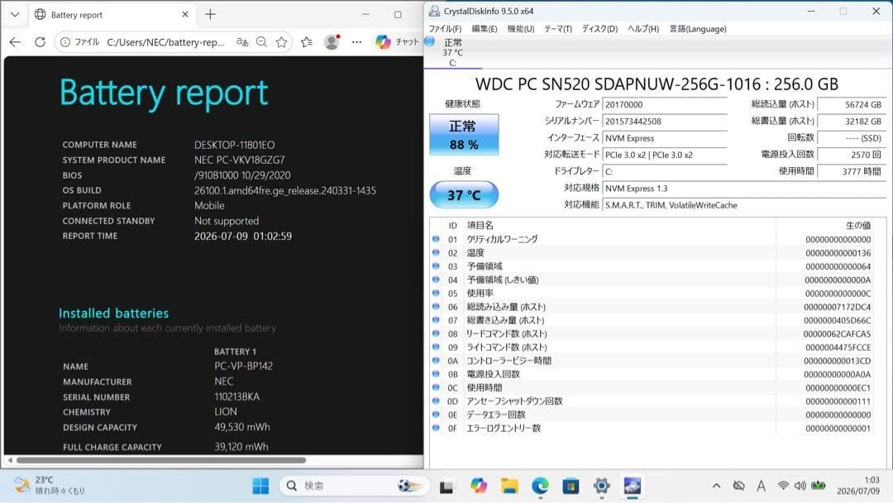Click the battery name PC-VP-BP142
Viewport: 893px width, 503px height.
[244, 366]
